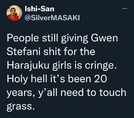Click the word "Stefani" in the tweet
The height and width of the screenshot is (118, 134).
point(24,52)
